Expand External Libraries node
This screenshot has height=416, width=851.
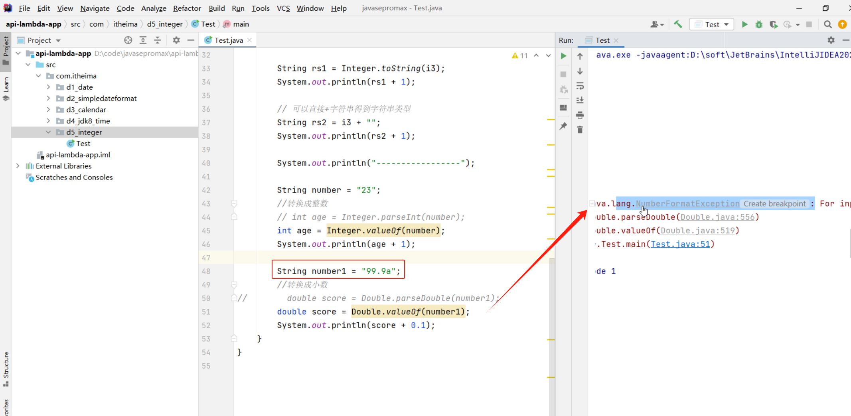click(18, 166)
